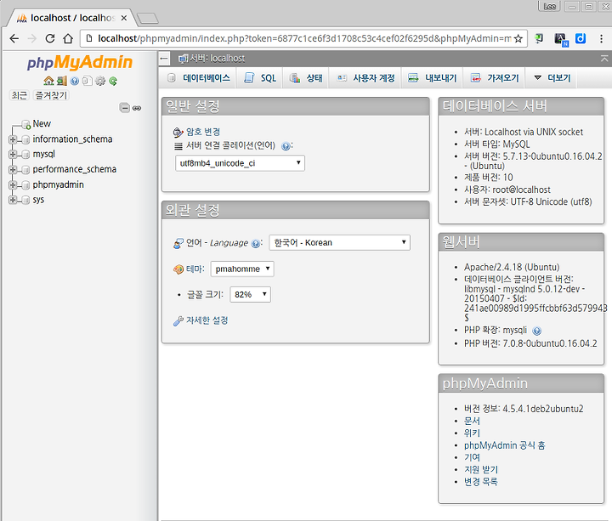Select phpmyadmin database in tree

coord(58,184)
